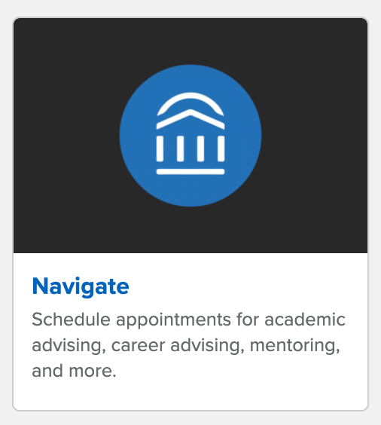Click the white card area below the description

(190, 394)
